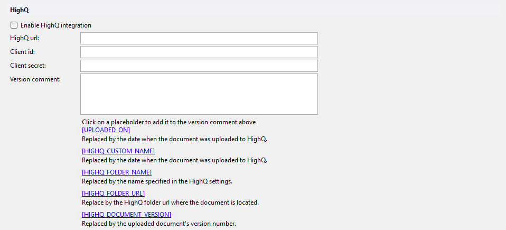
Task: Click 'Replaced by the name specified' description
Action: point(157,181)
